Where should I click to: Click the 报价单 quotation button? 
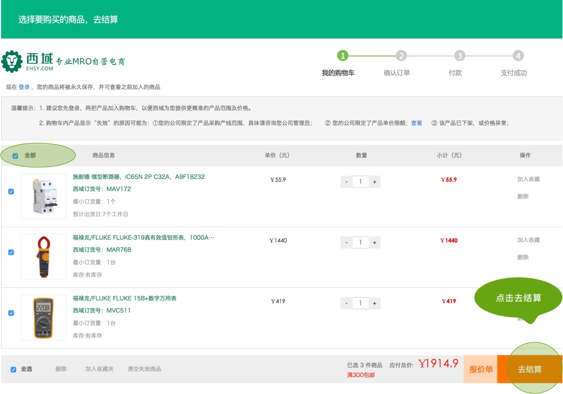click(480, 369)
